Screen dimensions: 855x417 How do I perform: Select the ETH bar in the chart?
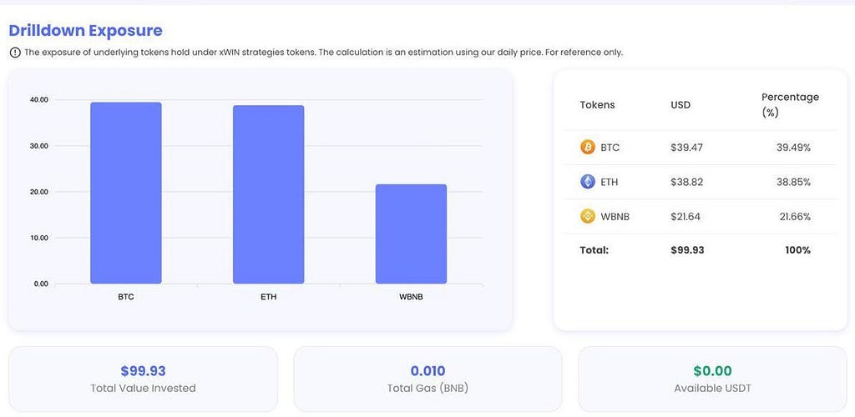[268, 194]
